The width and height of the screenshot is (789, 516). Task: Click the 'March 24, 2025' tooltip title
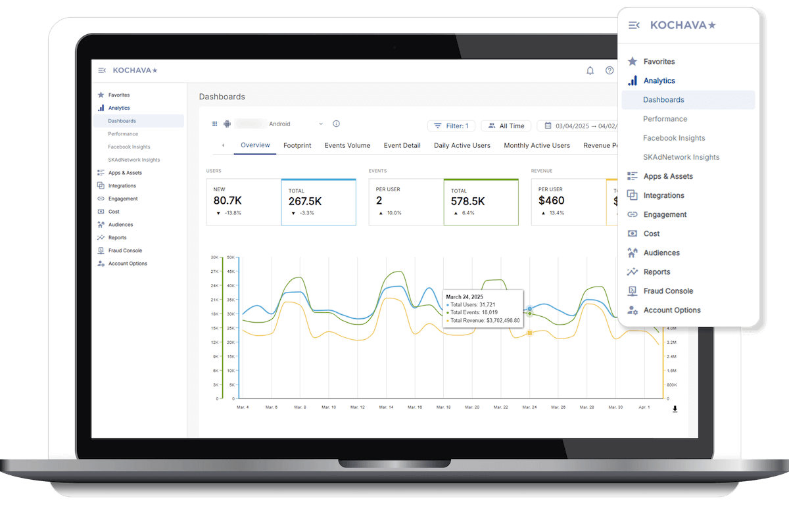(464, 297)
